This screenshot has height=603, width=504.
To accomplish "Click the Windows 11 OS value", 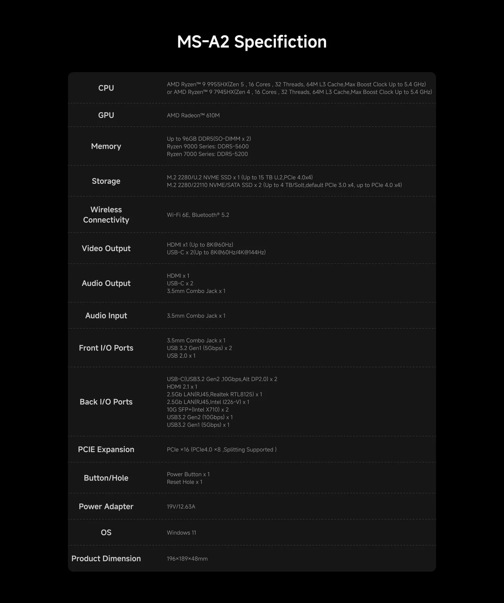I will pos(181,533).
